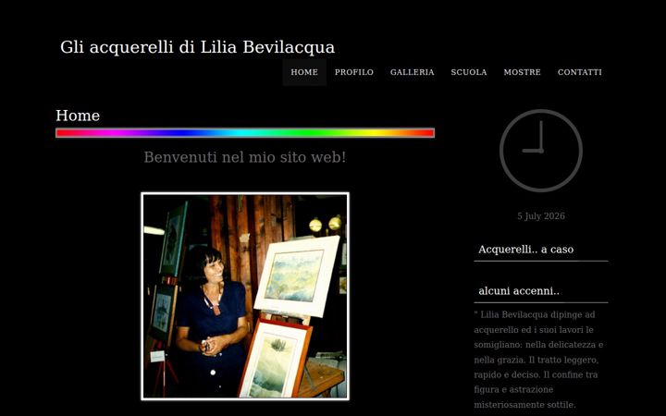666x416 pixels.
Task: Click the Acquerelli.. a caso heading
Action: coord(525,250)
